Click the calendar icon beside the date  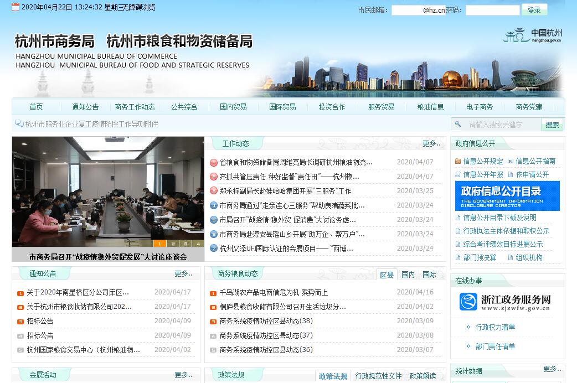point(16,7)
